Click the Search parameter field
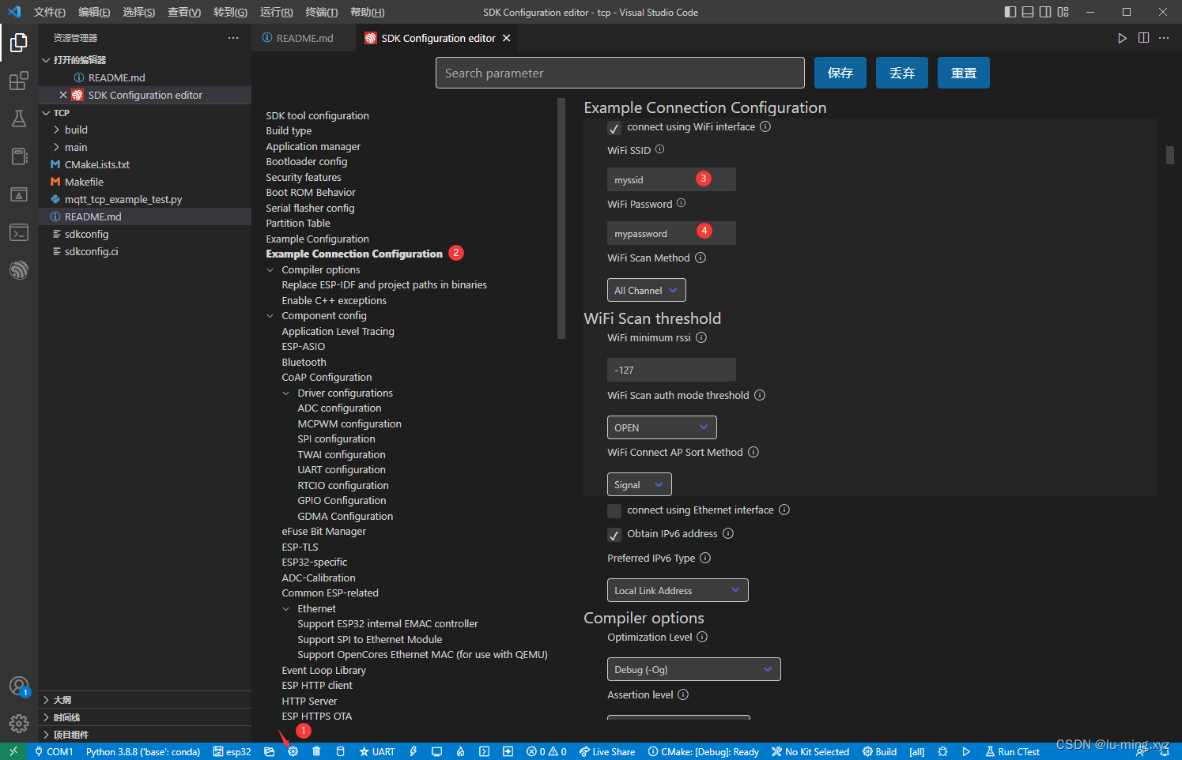The width and height of the screenshot is (1182, 760). [620, 73]
